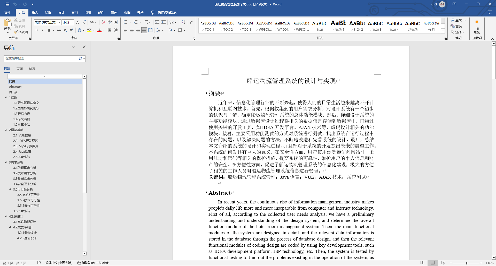Open the font size dropdown
The image size is (496, 266).
pyautogui.click(x=72, y=22)
